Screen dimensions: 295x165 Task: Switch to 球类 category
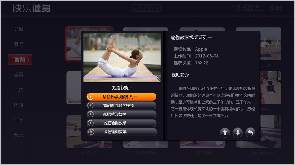pyautogui.click(x=19, y=120)
